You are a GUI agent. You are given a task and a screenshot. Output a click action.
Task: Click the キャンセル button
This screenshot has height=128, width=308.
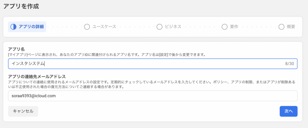coord(23,111)
